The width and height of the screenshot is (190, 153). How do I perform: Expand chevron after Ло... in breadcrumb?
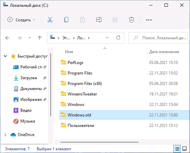89,38
